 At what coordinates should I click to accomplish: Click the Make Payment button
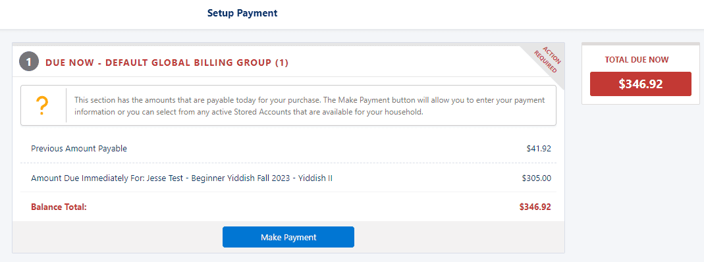pyautogui.click(x=288, y=237)
